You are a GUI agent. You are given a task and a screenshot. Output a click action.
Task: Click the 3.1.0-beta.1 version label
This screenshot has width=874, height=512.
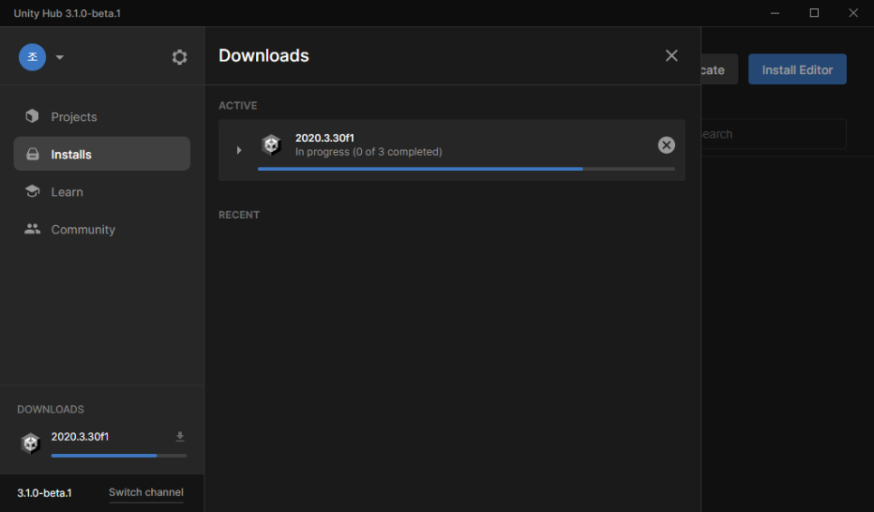click(44, 493)
